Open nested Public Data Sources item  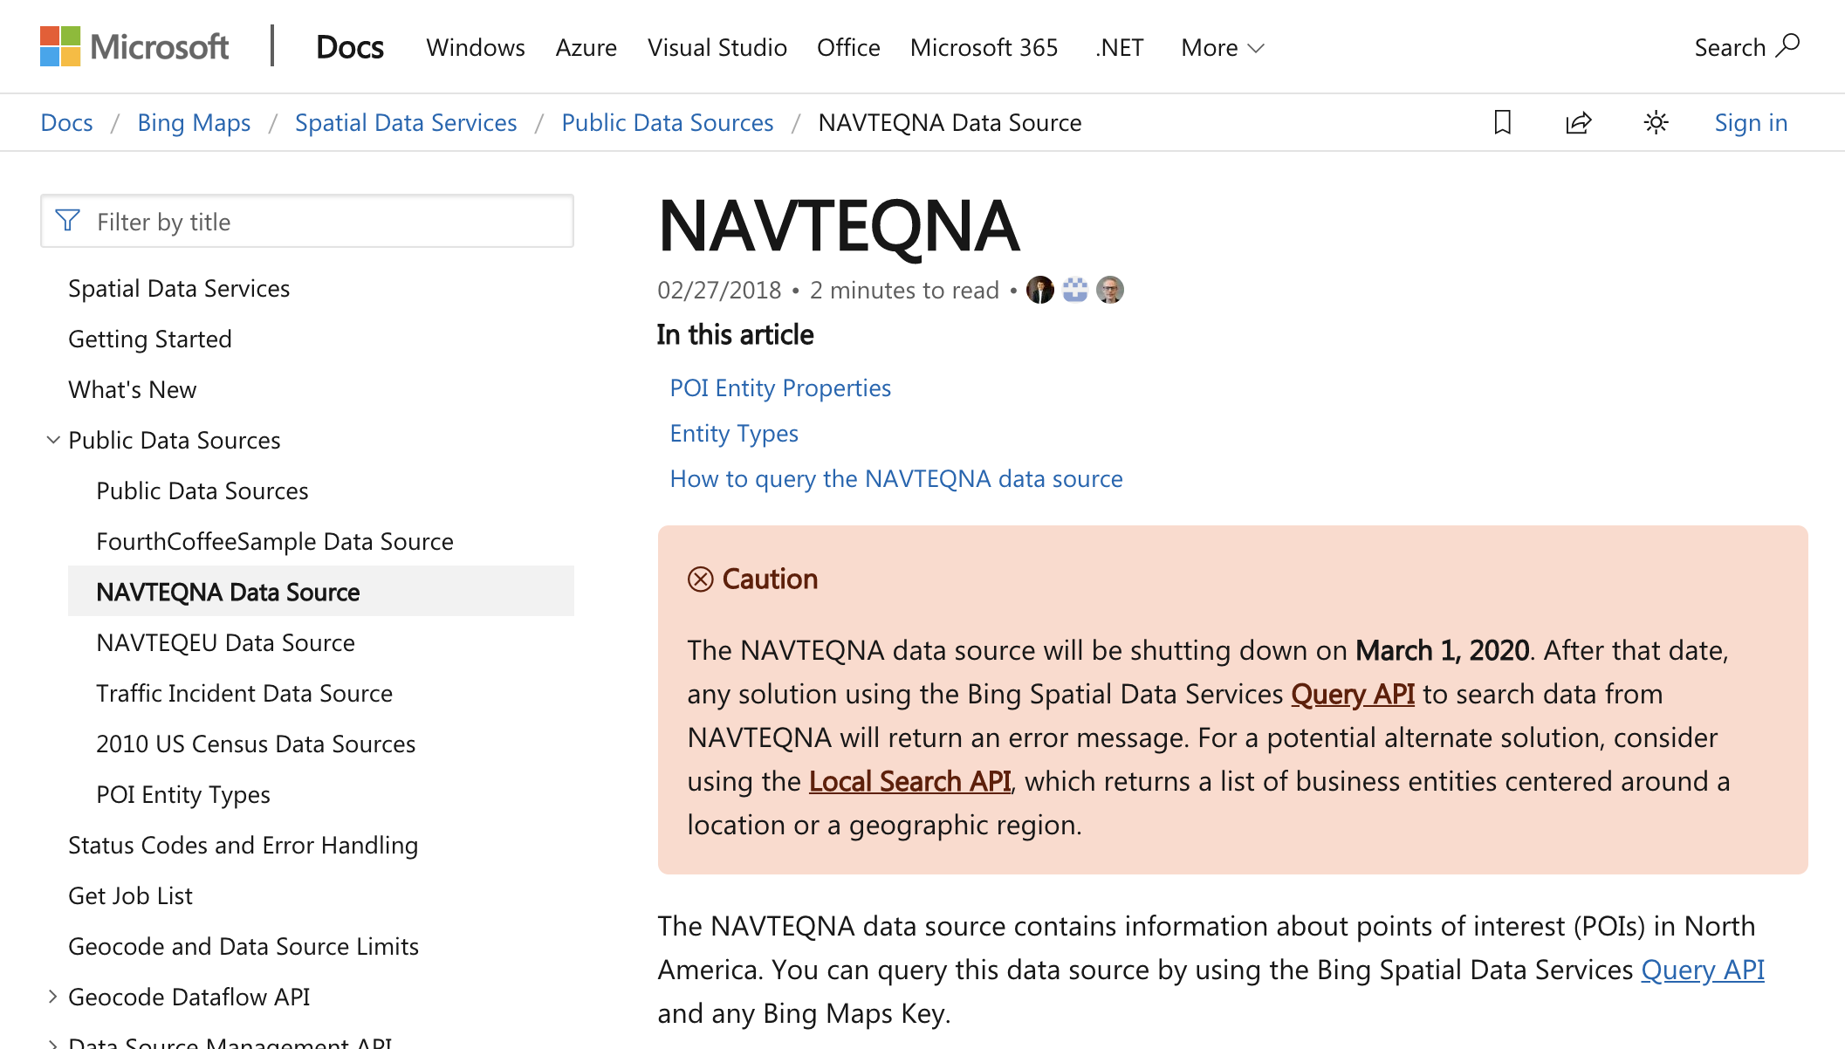coord(202,490)
